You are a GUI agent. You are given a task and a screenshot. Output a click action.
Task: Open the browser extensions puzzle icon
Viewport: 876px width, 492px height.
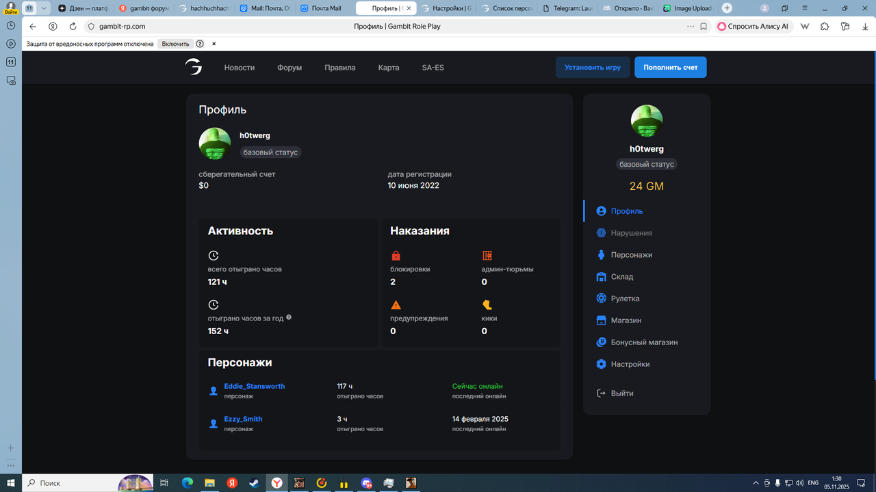coord(825,27)
